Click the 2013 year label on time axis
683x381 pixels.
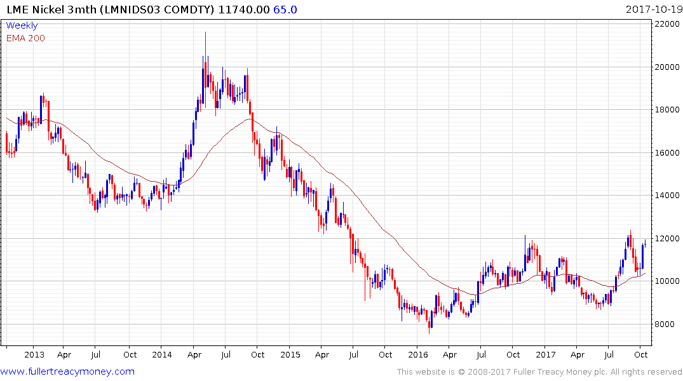34,354
